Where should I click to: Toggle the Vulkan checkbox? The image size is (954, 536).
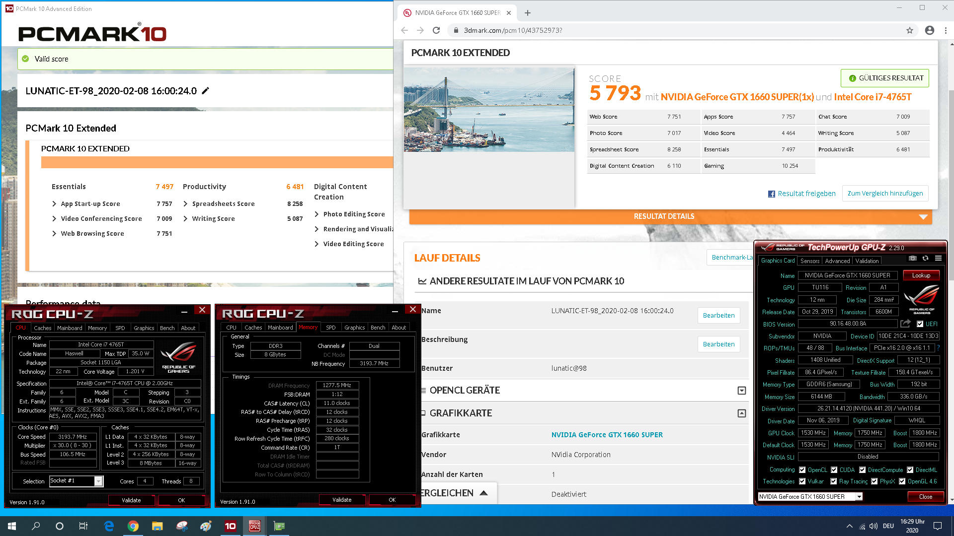click(802, 481)
